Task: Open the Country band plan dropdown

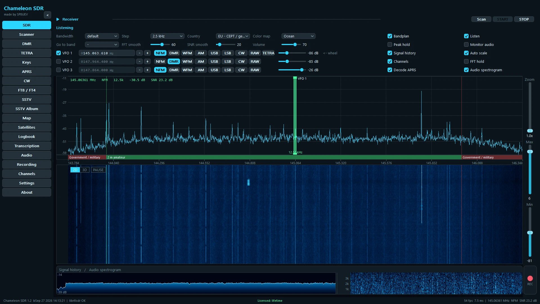Action: tap(233, 36)
